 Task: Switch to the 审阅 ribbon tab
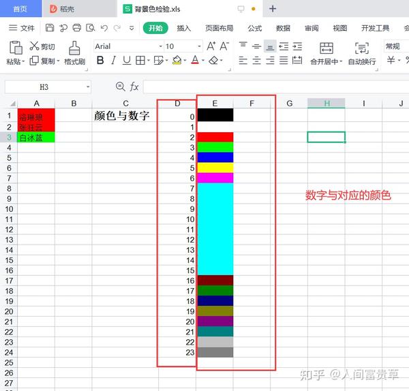pos(312,28)
